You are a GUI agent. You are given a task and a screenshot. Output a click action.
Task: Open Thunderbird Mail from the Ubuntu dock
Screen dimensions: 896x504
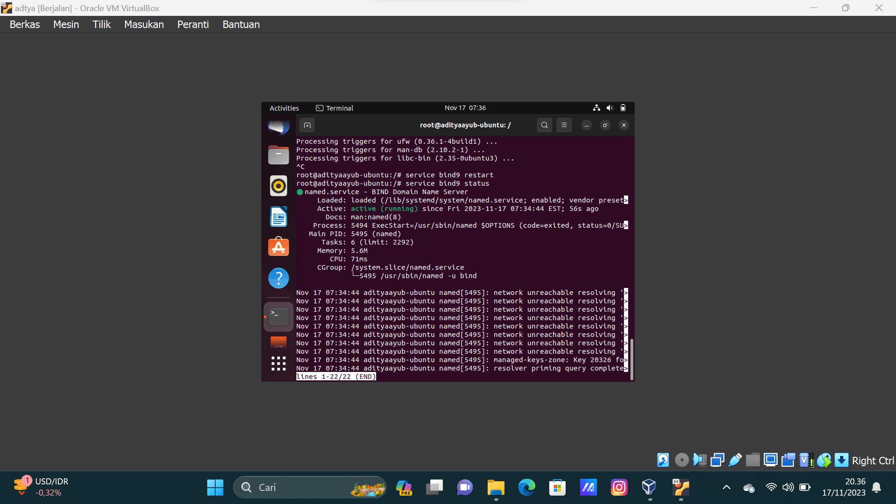279,126
